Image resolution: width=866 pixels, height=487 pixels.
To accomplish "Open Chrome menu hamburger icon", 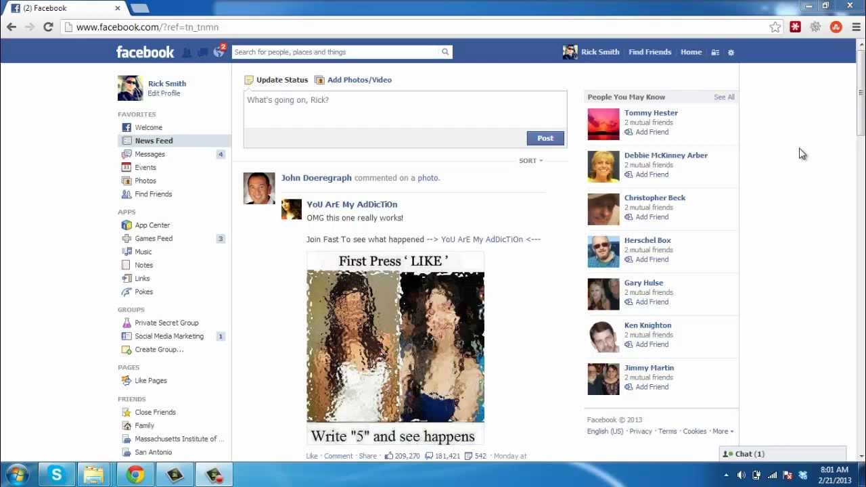I will point(856,27).
